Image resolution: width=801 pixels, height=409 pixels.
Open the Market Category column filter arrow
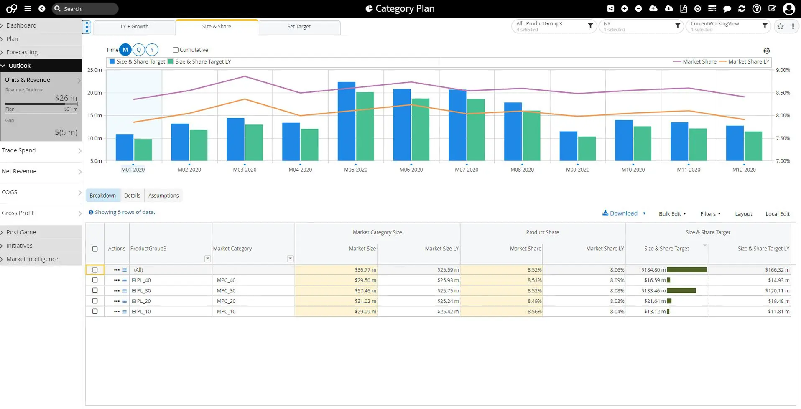(290, 259)
